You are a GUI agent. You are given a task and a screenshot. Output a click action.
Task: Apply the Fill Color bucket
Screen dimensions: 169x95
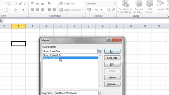pyautogui.click(x=16, y=10)
